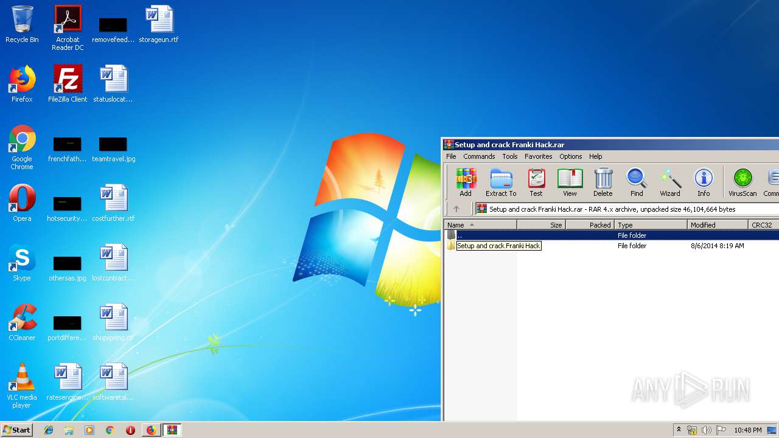Image resolution: width=779 pixels, height=438 pixels.
Task: Select the Skype desktop shortcut
Action: click(22, 263)
